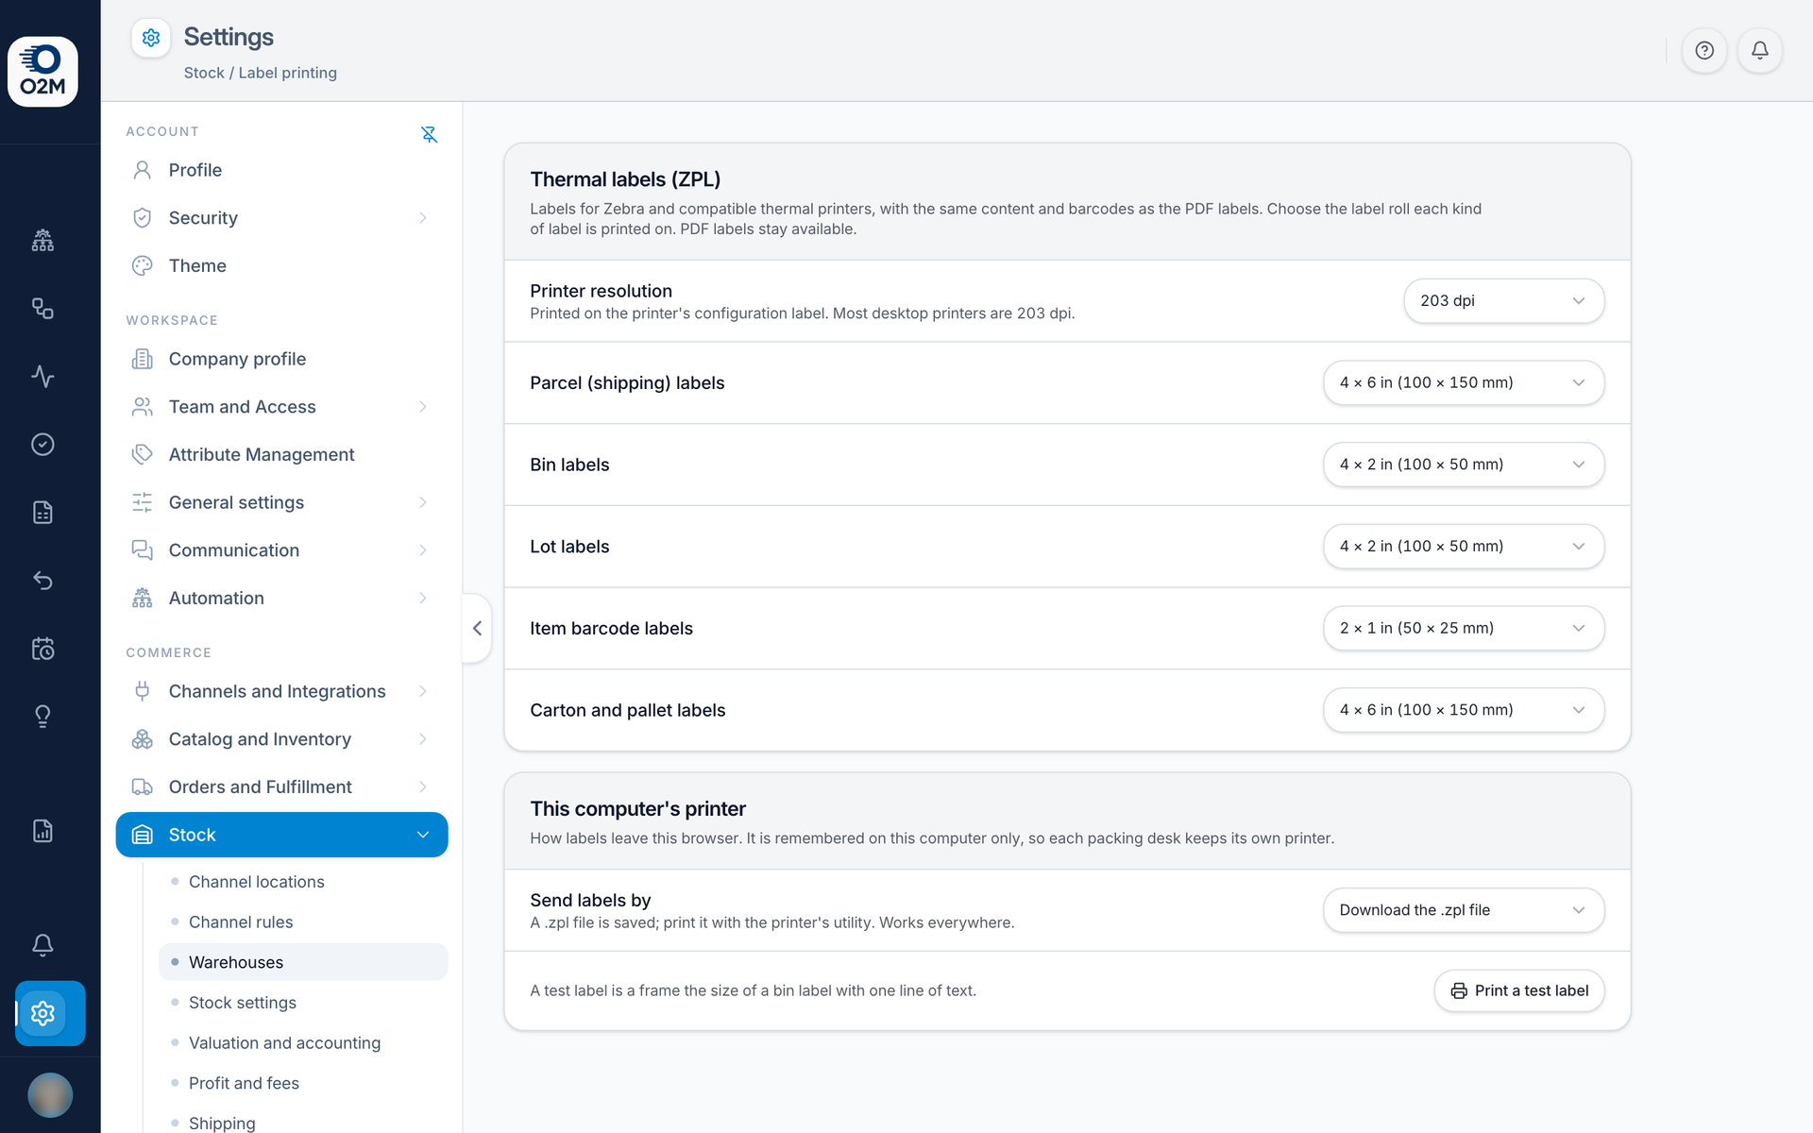Open Warehouses under Stock
Viewport: 1813px width, 1133px height.
[x=303, y=962]
